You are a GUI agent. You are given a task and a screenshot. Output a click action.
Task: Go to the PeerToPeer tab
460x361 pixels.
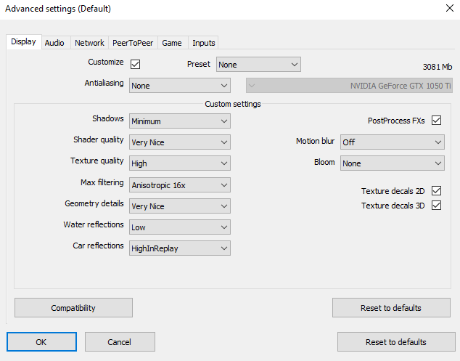point(133,43)
